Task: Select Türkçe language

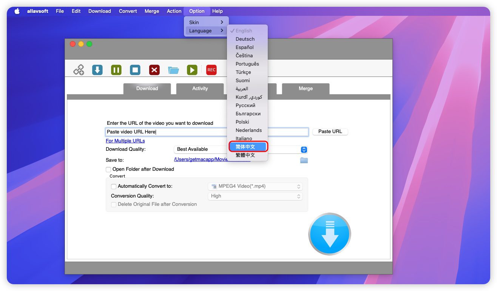Action: pos(248,72)
